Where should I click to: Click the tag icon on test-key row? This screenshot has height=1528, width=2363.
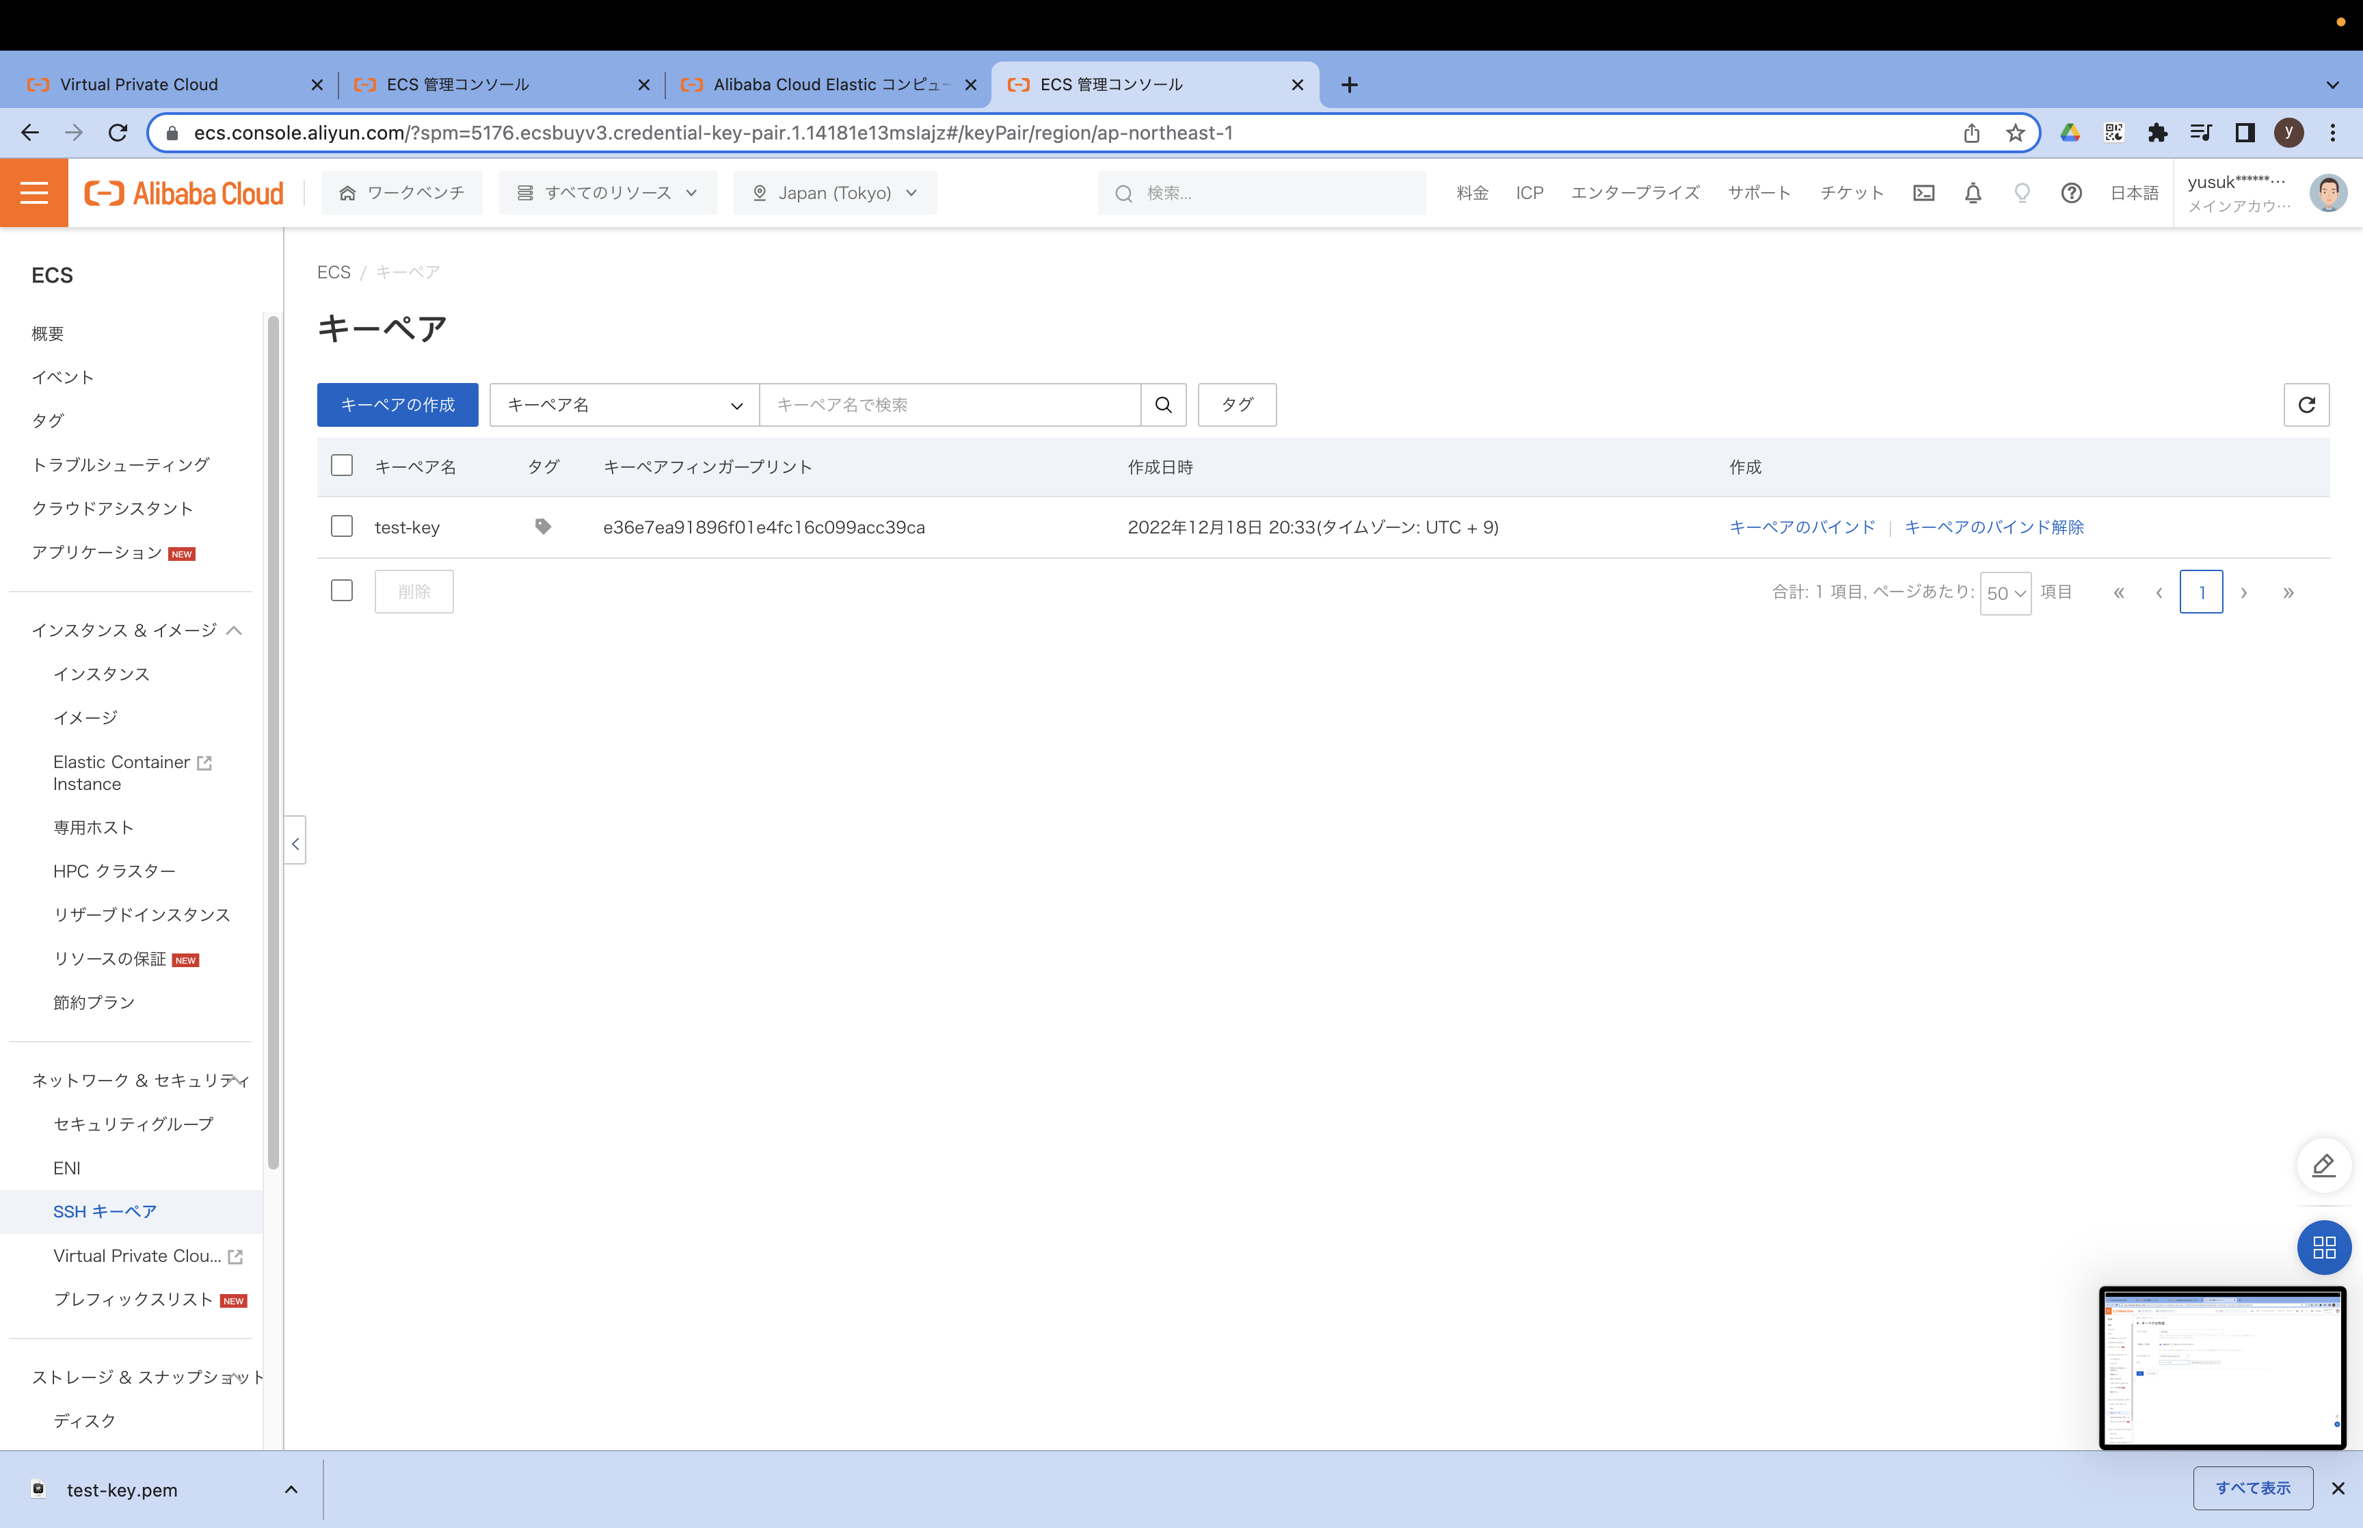pos(542,527)
